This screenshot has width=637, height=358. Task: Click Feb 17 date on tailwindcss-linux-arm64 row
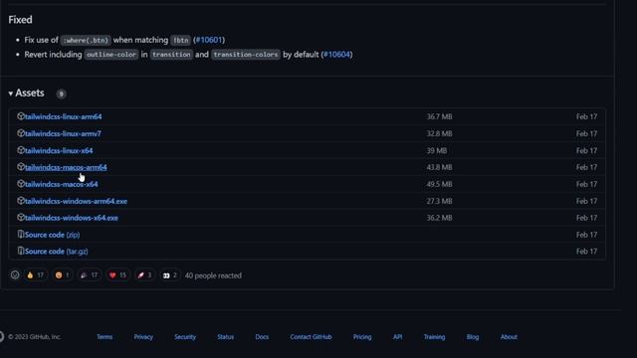click(586, 117)
